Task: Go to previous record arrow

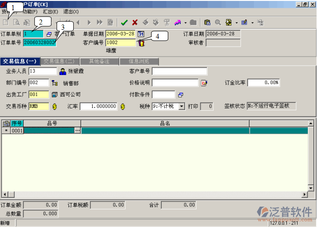Action: pos(78,22)
